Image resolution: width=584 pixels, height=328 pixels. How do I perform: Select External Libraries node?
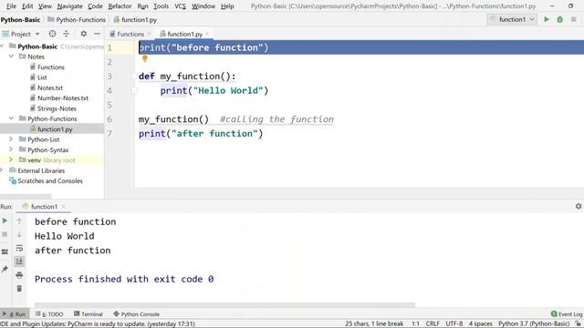(41, 170)
